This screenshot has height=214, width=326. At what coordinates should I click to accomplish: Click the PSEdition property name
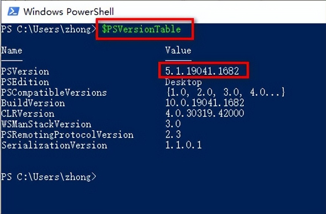25,82
